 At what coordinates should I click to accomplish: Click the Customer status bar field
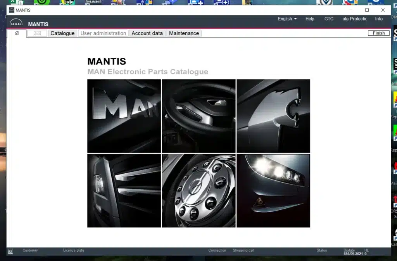click(30, 250)
